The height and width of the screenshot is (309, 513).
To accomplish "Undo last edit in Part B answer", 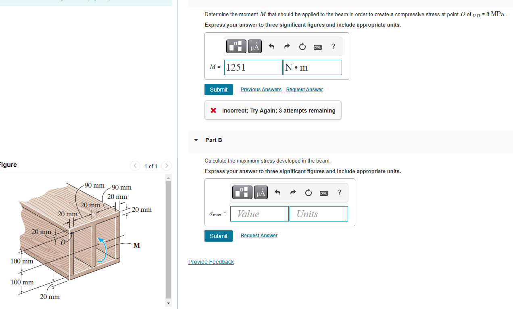I will pyautogui.click(x=277, y=193).
